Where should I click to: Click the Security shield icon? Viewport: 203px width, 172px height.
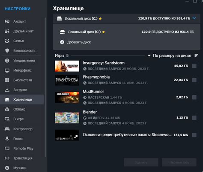pos(7,50)
